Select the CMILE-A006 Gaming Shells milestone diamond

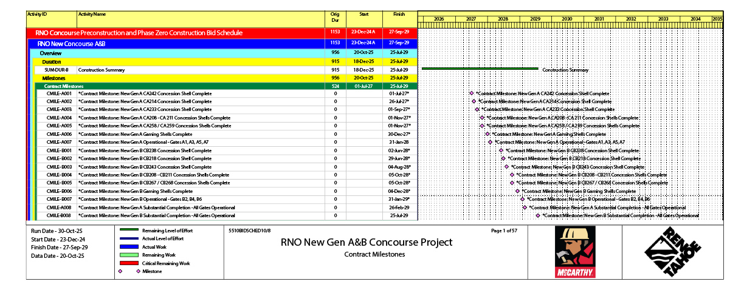coord(487,134)
